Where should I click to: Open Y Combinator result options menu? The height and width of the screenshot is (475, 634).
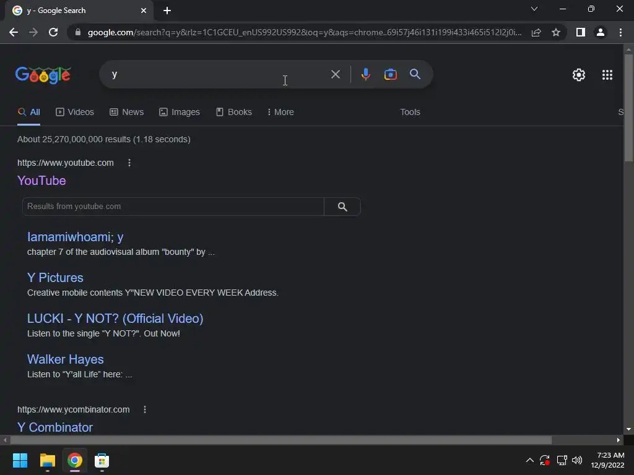point(145,409)
